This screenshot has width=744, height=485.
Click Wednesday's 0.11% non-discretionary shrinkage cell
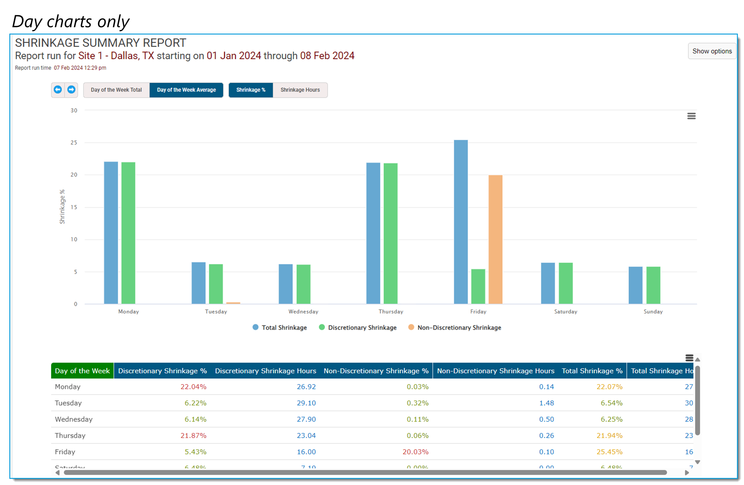tap(417, 419)
